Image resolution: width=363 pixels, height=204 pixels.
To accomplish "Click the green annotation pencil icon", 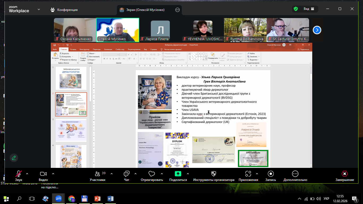I will 14,158.
